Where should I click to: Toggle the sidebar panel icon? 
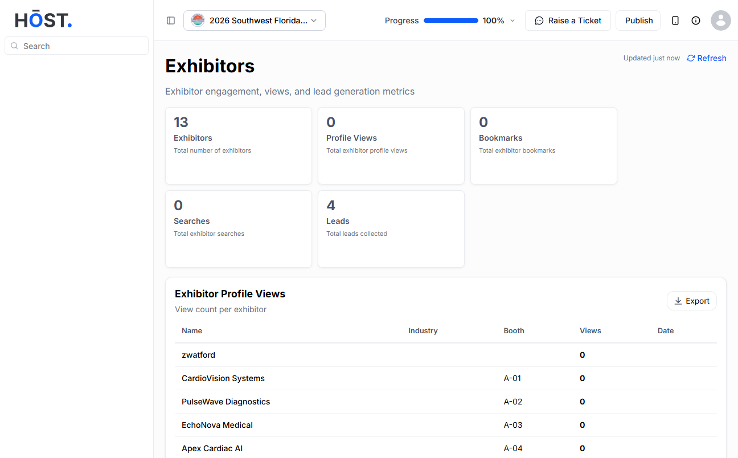click(171, 21)
